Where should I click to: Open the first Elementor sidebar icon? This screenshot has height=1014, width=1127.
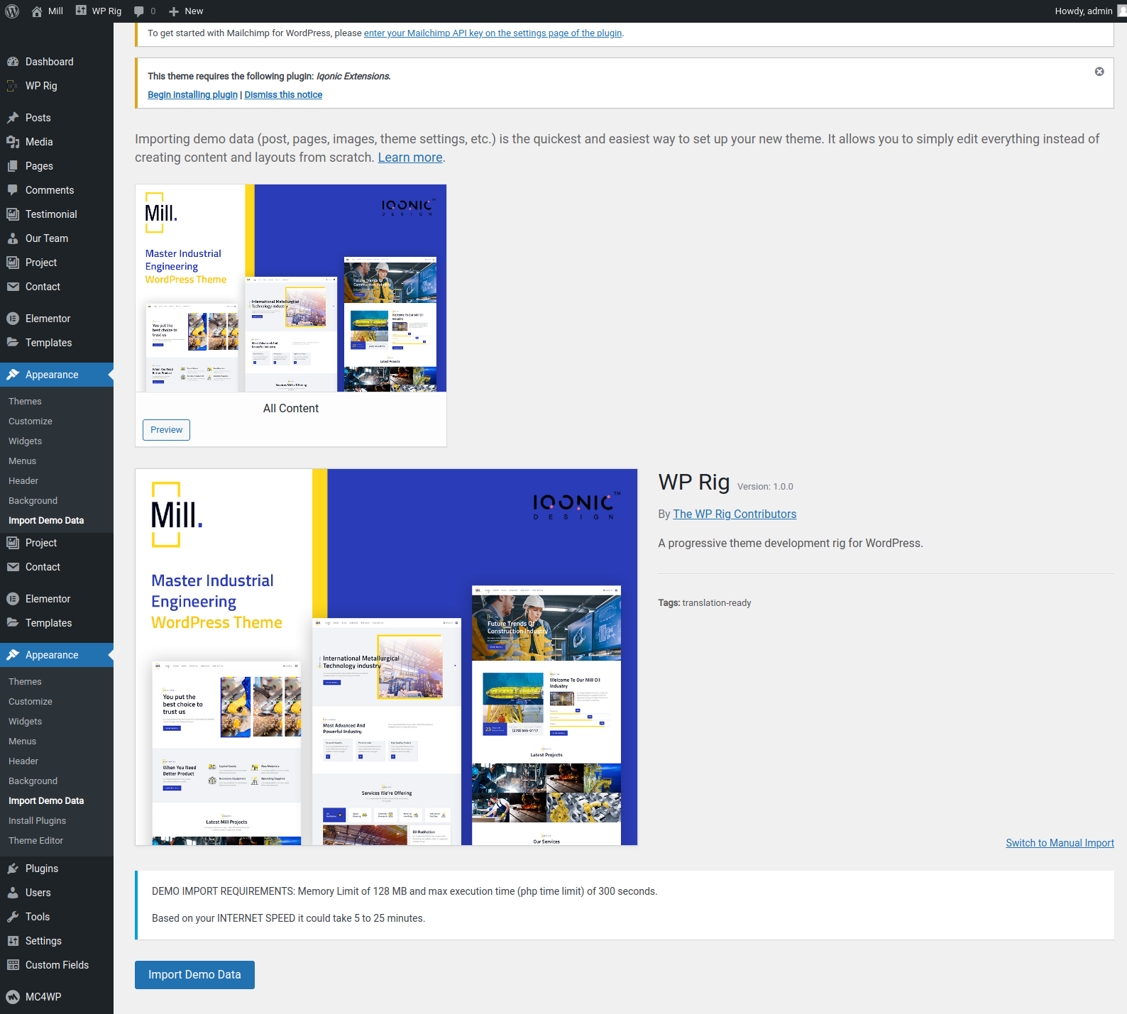(13, 319)
